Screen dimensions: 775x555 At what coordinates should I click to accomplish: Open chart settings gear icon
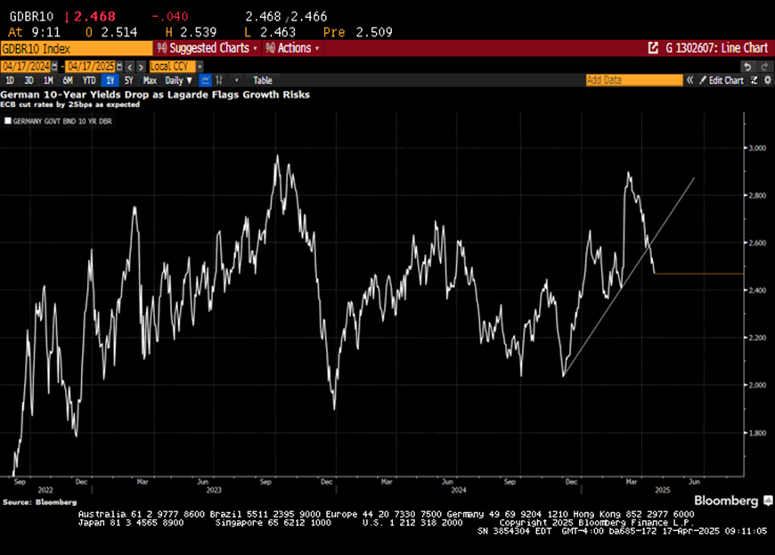pyautogui.click(x=767, y=80)
